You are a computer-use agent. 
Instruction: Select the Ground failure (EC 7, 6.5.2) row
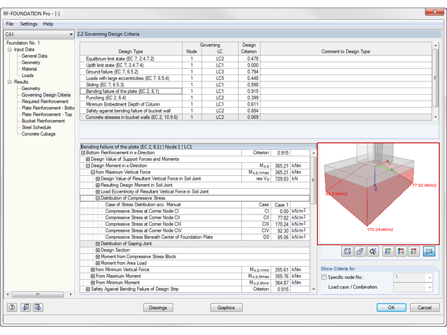[256, 72]
